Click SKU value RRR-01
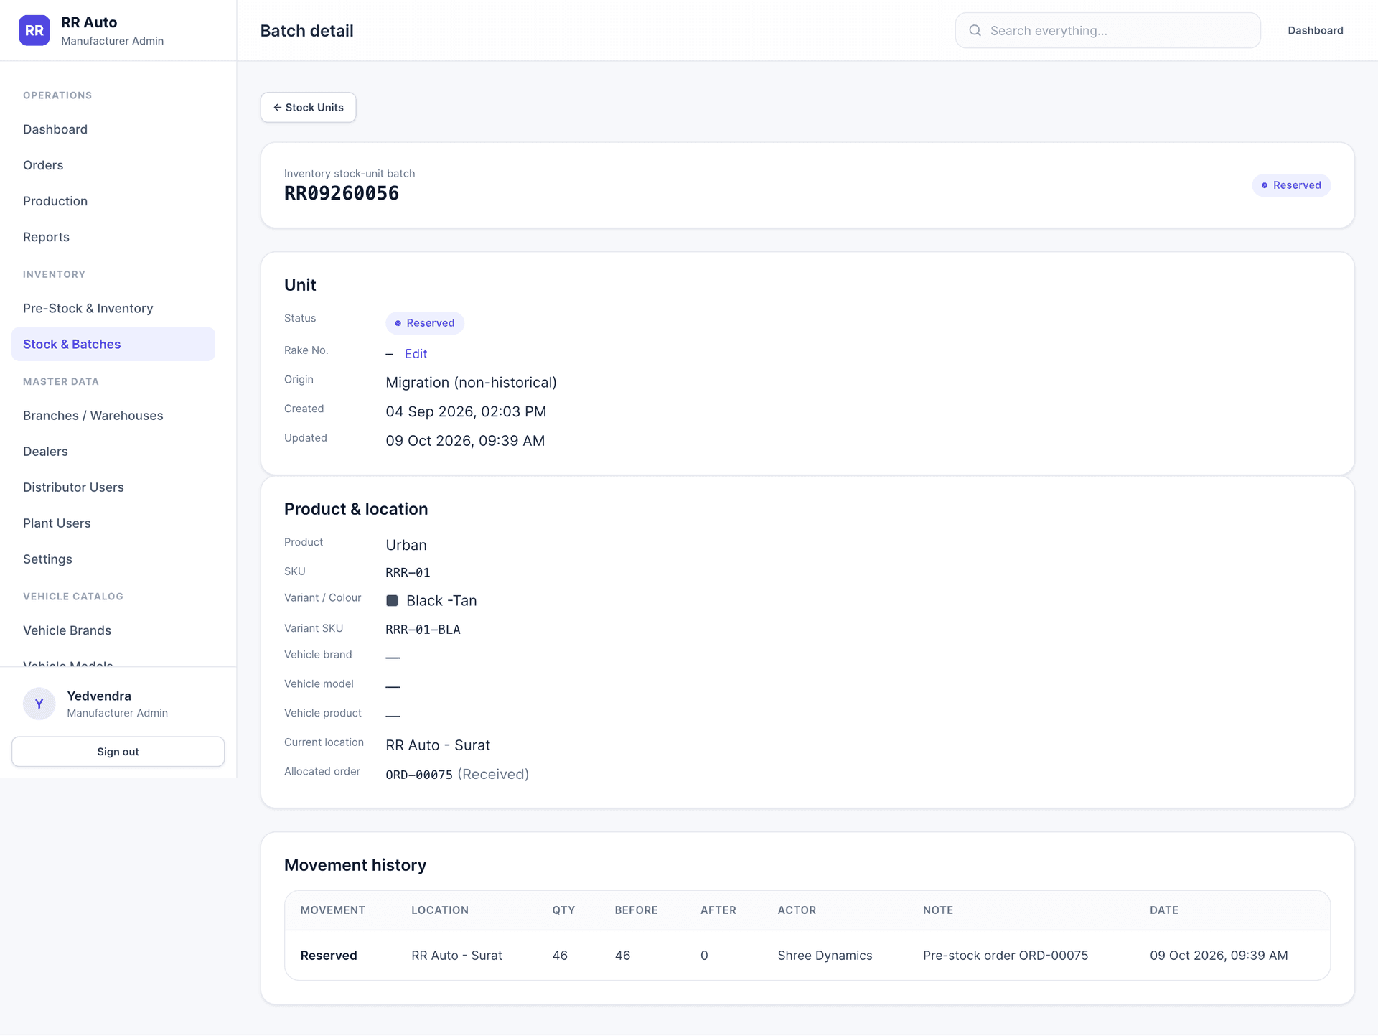Screen dimensions: 1378x1036 (x=408, y=573)
